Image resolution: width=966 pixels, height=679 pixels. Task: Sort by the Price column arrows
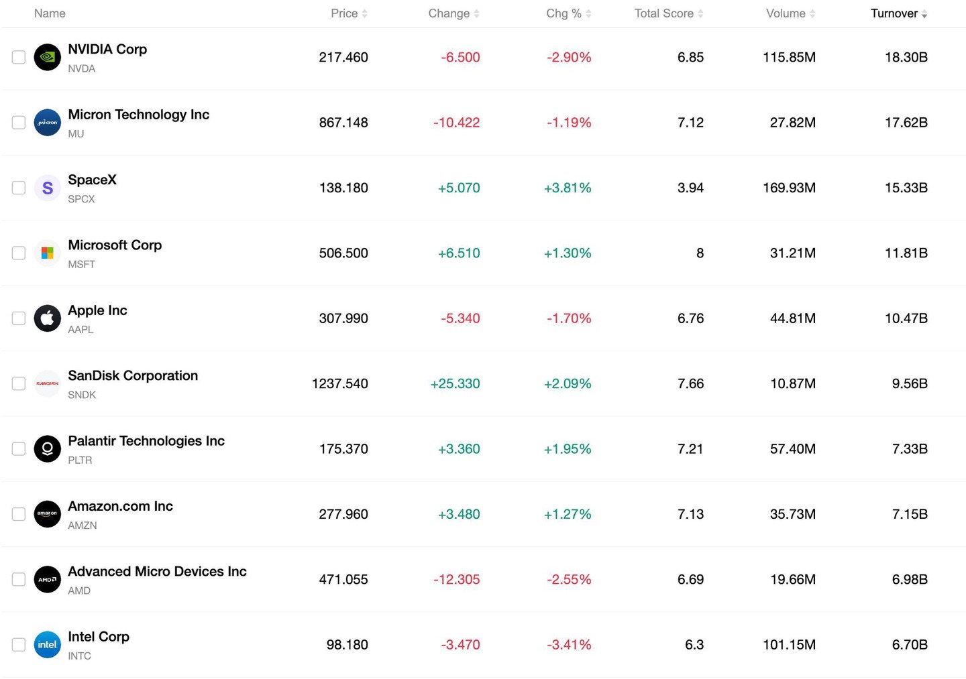(x=365, y=13)
